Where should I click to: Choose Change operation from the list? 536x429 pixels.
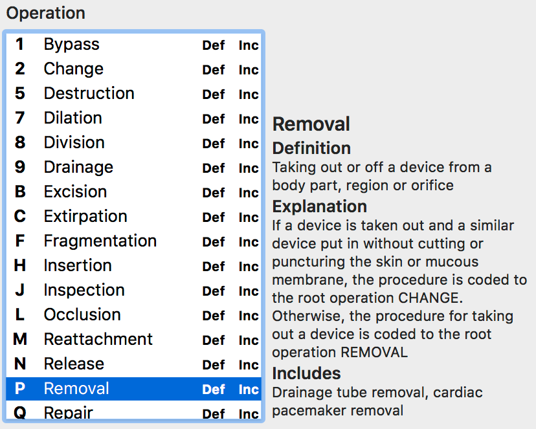[x=133, y=69]
